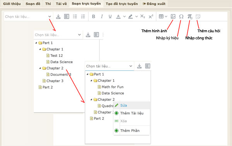The height and width of the screenshot is (146, 232).
Task: Select Data Science in left tree panel
Action: tap(61, 62)
